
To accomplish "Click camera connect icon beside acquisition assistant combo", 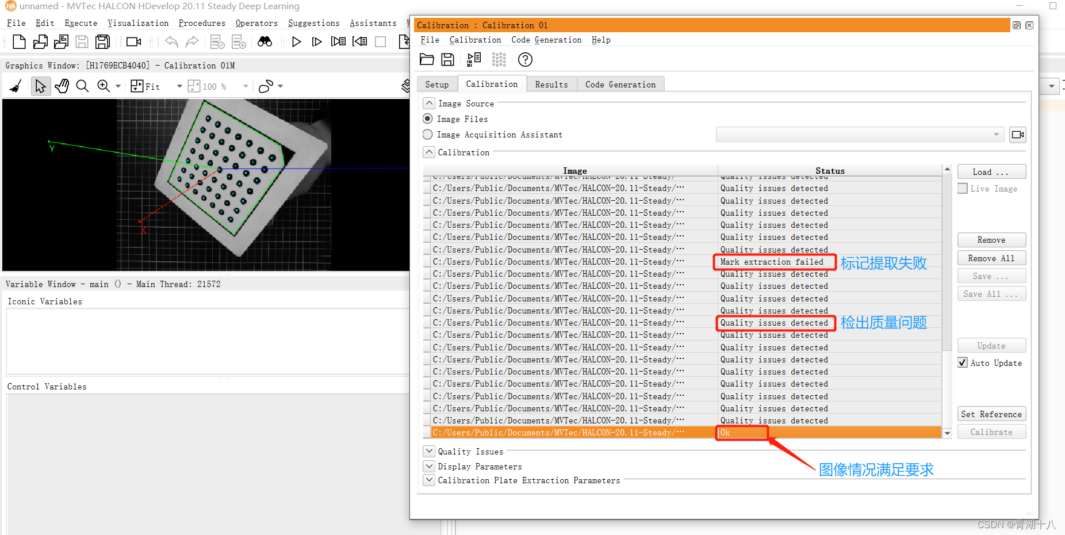I will (1017, 135).
